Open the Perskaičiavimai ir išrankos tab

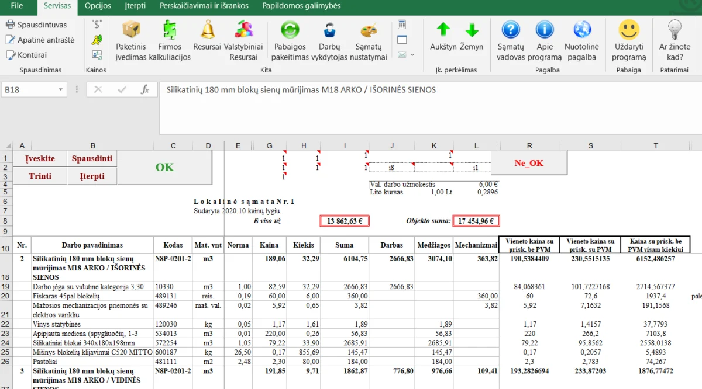204,6
